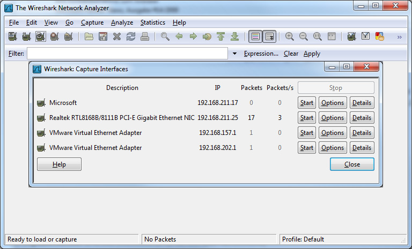Viewport: 412px width, 249px height.
Task: Open Options for VMware adapter 192.168.202.1
Action: [x=333, y=147]
